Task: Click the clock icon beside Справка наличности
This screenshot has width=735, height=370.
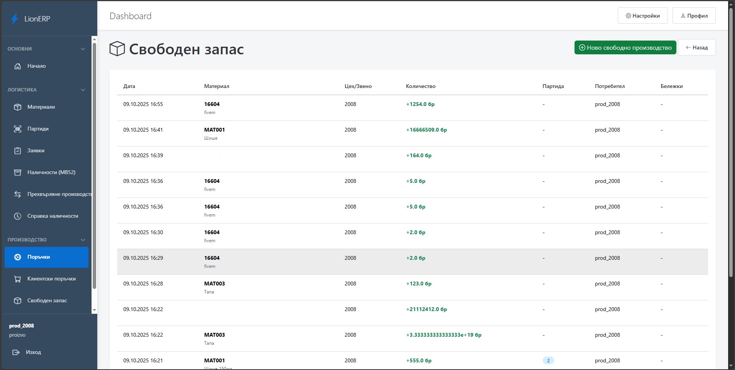Action: pyautogui.click(x=18, y=216)
